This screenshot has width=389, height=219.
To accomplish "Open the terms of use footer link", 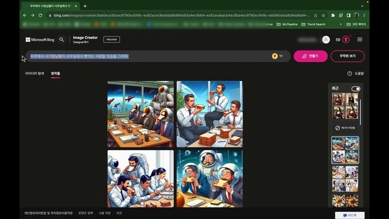I will pyautogui.click(x=105, y=213).
